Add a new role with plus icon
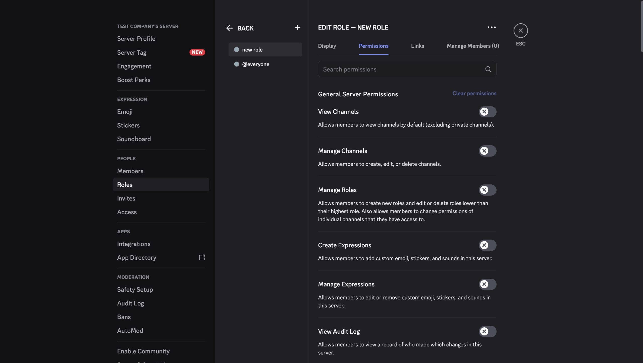The height and width of the screenshot is (363, 643). pyautogui.click(x=297, y=28)
